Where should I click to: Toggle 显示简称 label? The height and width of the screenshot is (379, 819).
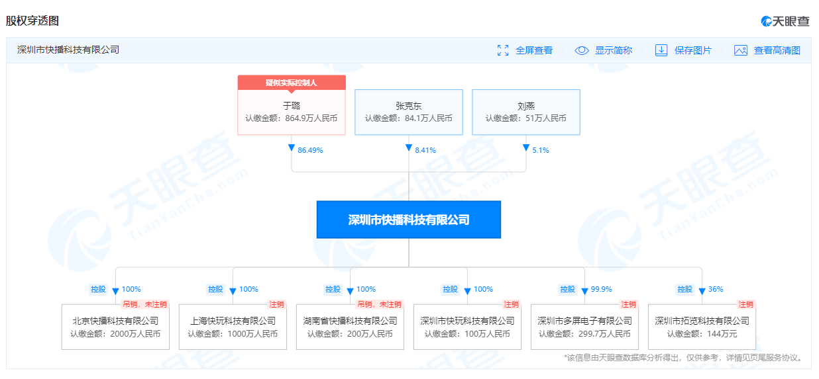(613, 50)
